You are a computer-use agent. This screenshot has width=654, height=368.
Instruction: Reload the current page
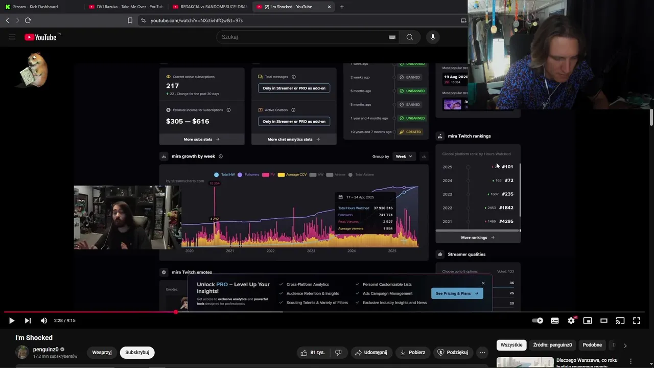pos(28,20)
